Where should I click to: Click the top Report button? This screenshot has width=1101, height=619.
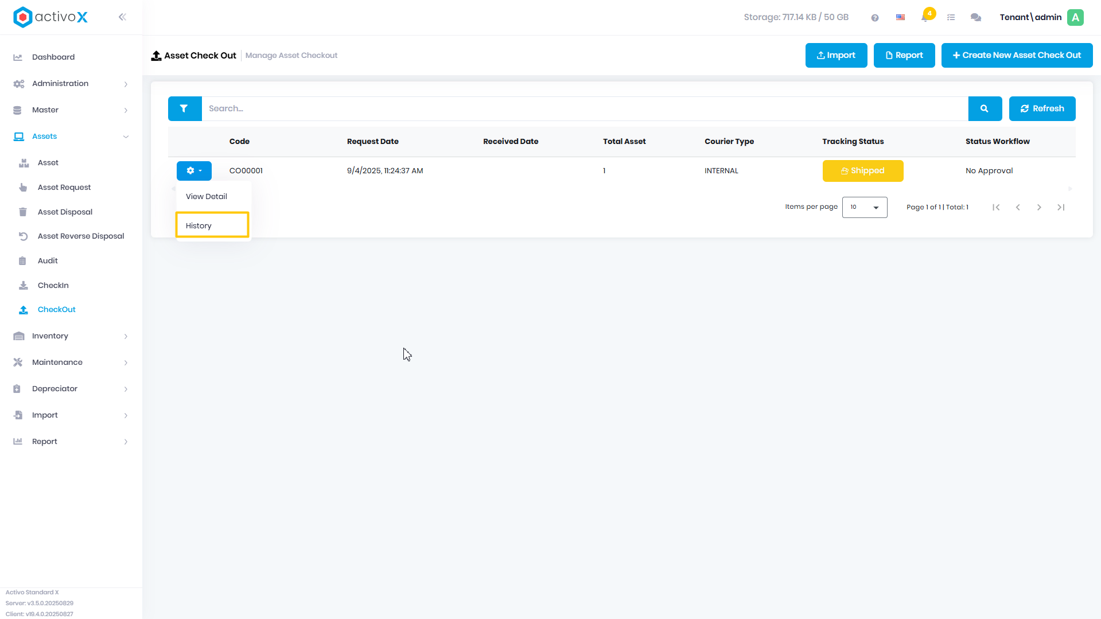904,55
